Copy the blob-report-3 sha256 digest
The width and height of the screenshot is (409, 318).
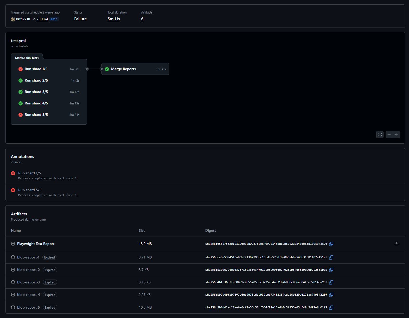tap(331, 282)
